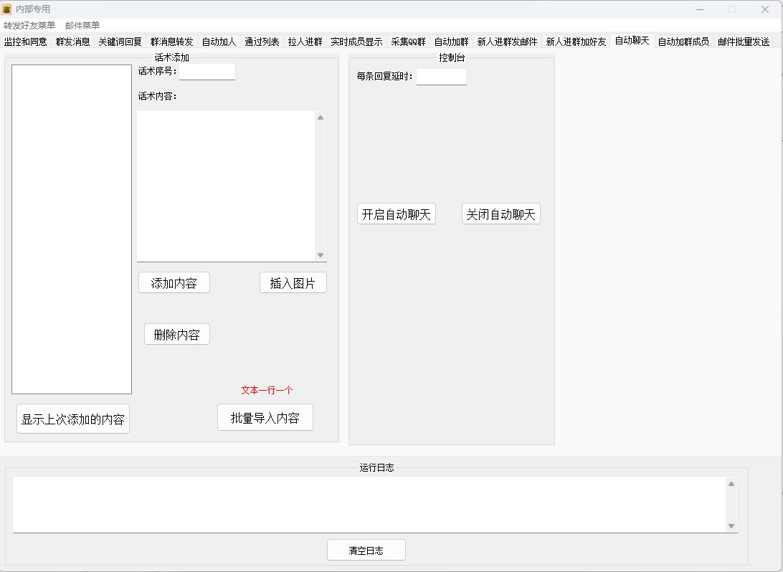Click the 话术序号 input field
Image resolution: width=783 pixels, height=572 pixels.
pyautogui.click(x=207, y=72)
